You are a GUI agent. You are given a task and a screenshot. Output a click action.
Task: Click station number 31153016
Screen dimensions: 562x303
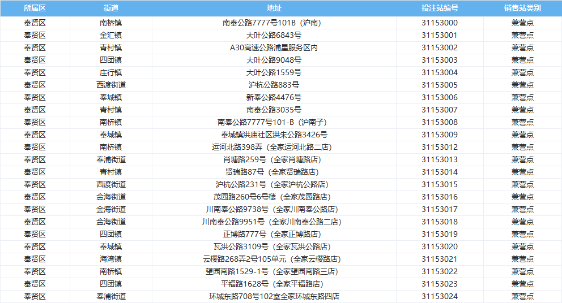pyautogui.click(x=440, y=197)
